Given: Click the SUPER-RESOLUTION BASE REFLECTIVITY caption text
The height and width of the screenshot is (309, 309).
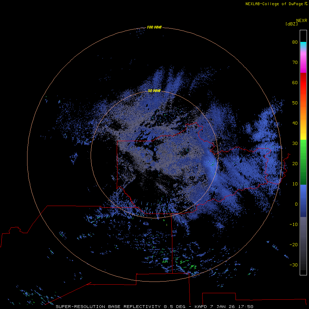Looking at the screenshot, I should [x=108, y=307].
